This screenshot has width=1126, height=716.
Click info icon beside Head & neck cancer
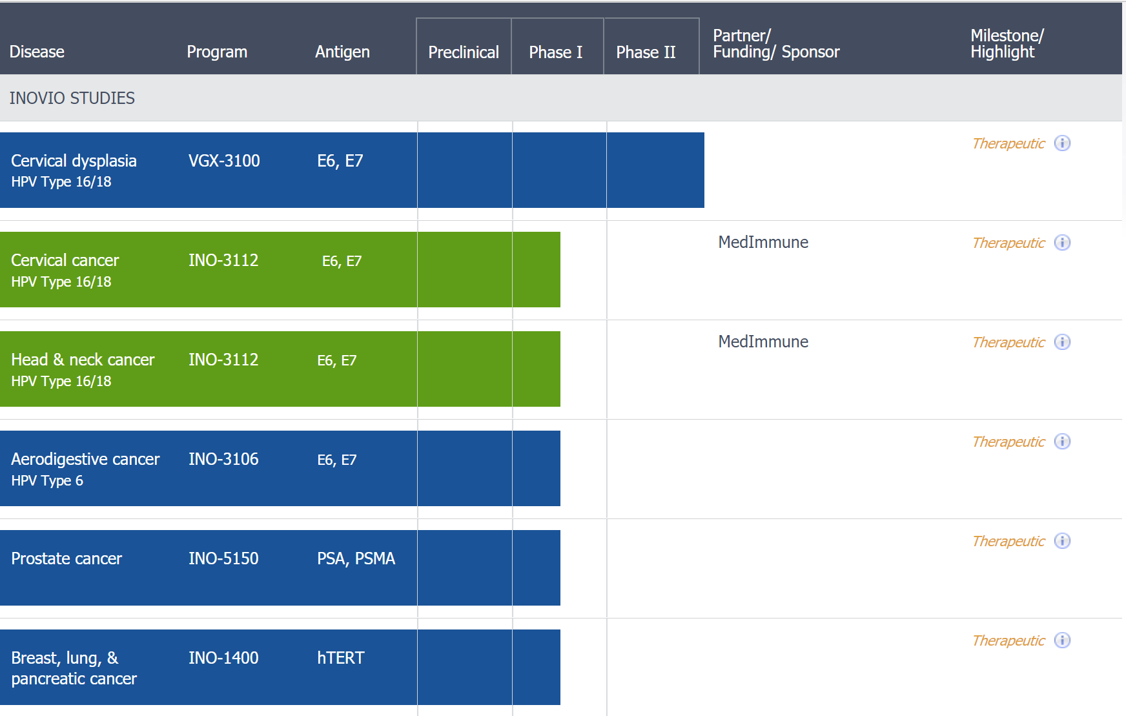pyautogui.click(x=1062, y=342)
